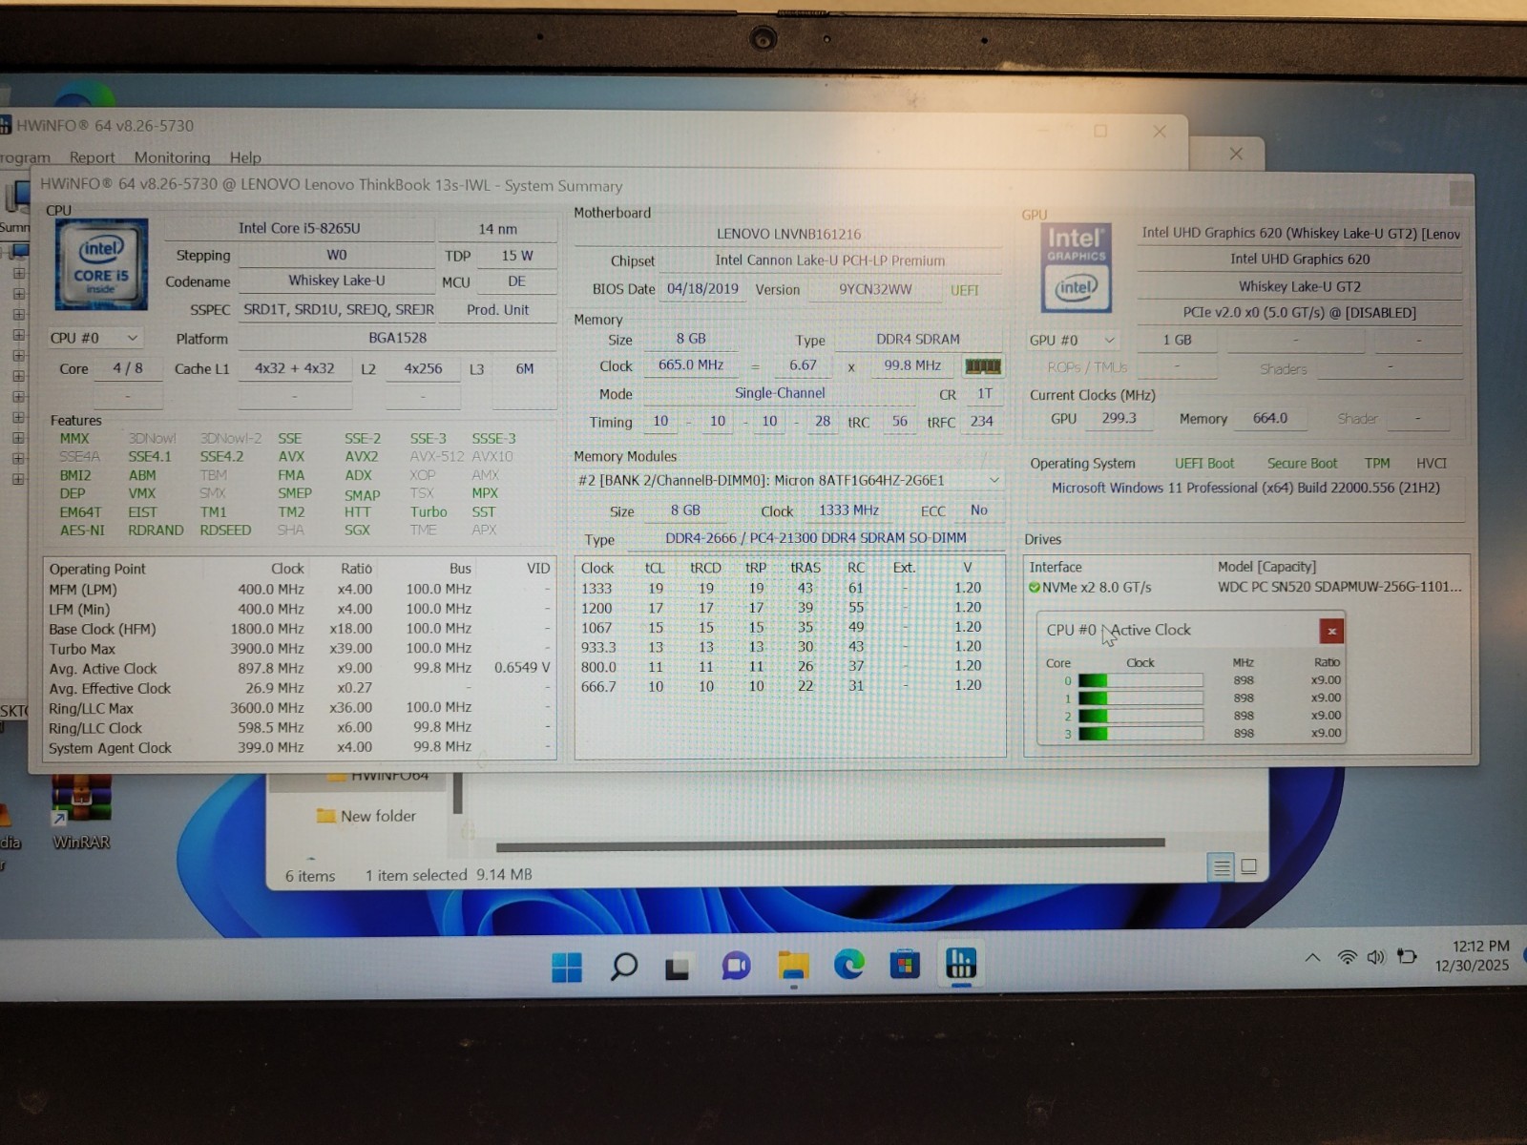Click the NVMe x2 8.0 GT/s interface entry
The width and height of the screenshot is (1527, 1145).
click(x=1096, y=587)
